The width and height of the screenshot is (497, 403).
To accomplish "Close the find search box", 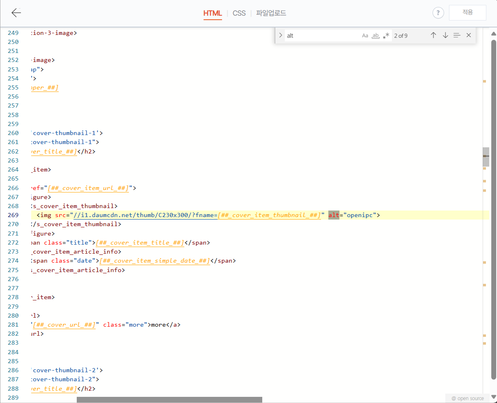I will (469, 35).
